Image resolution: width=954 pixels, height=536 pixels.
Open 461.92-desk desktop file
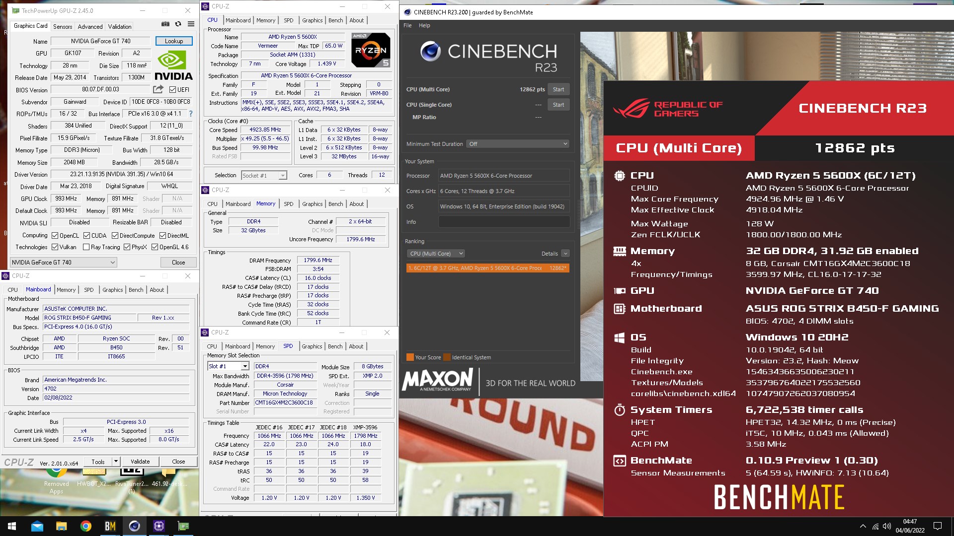click(169, 477)
